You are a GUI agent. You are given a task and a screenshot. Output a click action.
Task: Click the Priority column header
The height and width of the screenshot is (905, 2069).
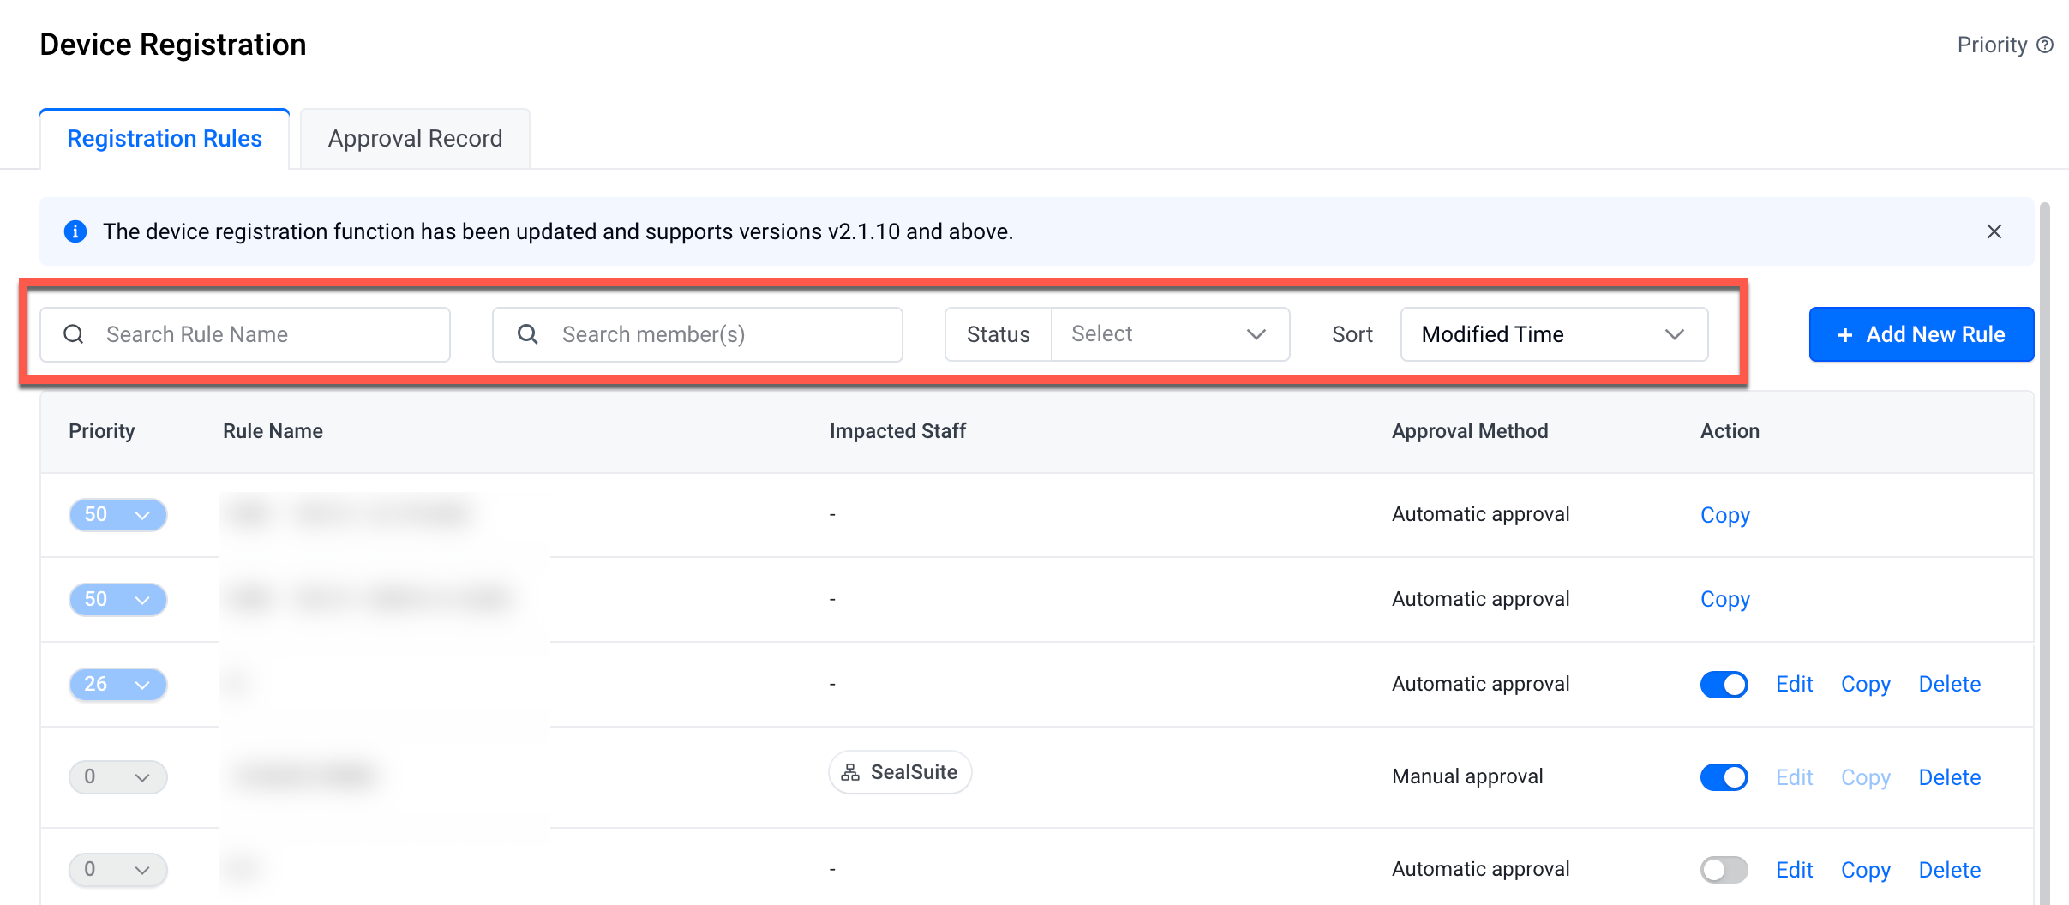tap(102, 431)
